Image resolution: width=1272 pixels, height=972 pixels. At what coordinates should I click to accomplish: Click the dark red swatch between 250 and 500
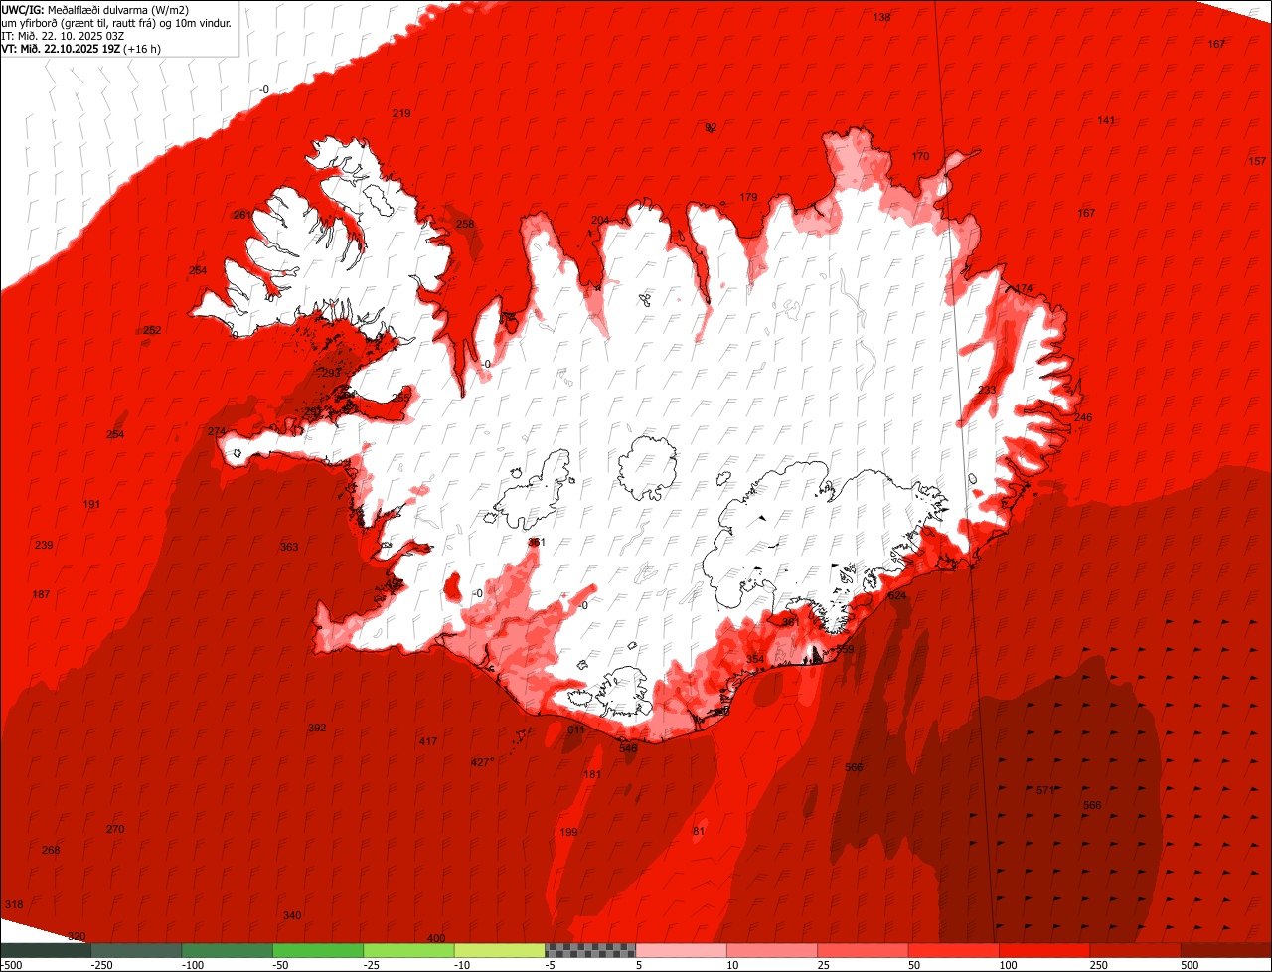tap(1136, 950)
